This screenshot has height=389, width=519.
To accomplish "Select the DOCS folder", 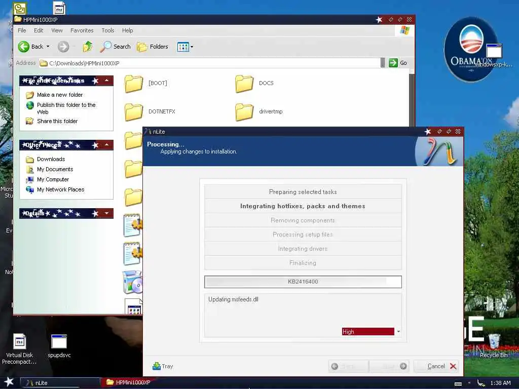I will point(254,84).
